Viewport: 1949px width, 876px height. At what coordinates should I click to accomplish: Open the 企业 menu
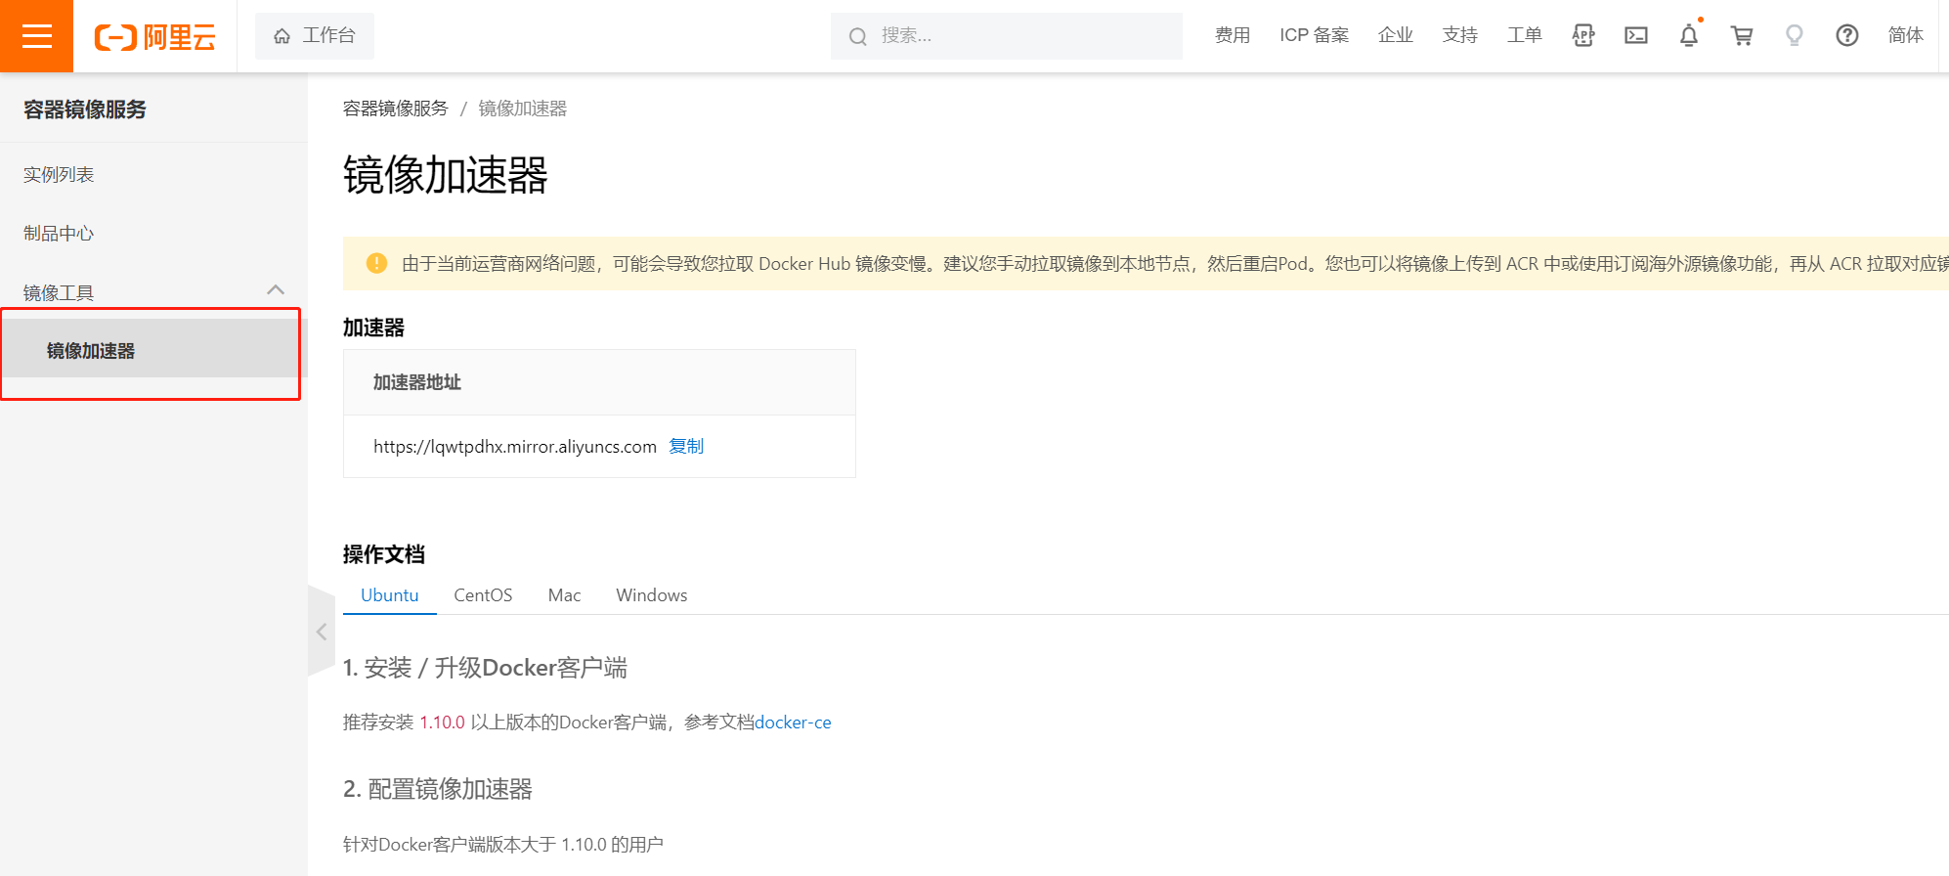(1395, 35)
